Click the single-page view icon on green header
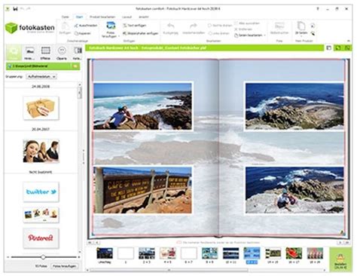357x276 pixels. pyautogui.click(x=329, y=48)
